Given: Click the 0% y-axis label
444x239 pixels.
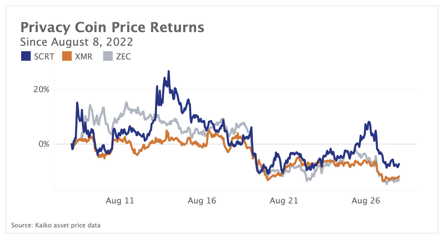Looking at the screenshot, I should (x=43, y=144).
